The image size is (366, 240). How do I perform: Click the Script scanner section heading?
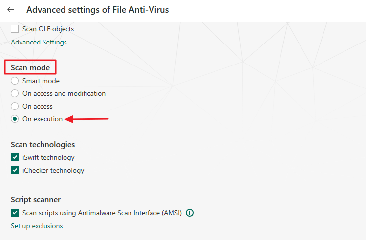click(36, 199)
